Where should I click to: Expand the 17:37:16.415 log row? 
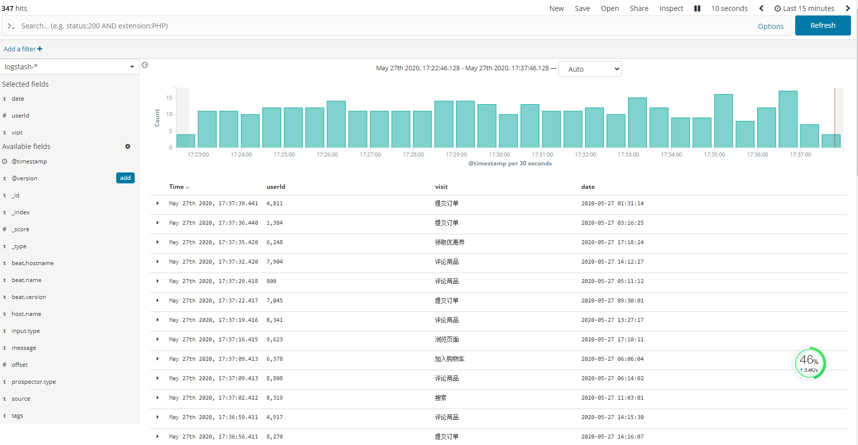(157, 339)
